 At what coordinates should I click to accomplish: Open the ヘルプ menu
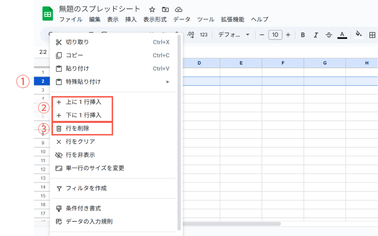click(x=260, y=20)
